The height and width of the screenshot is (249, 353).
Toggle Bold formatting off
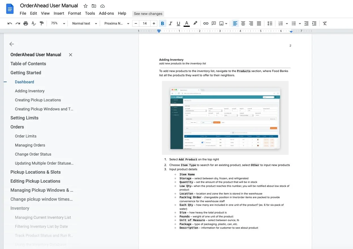click(162, 23)
